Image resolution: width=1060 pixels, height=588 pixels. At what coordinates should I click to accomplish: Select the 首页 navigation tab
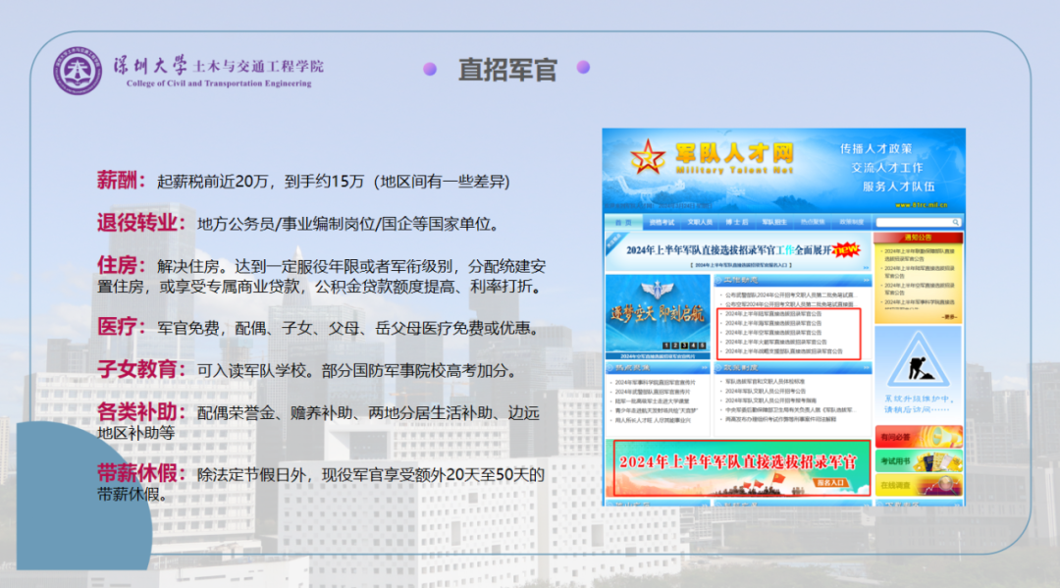coord(624,222)
